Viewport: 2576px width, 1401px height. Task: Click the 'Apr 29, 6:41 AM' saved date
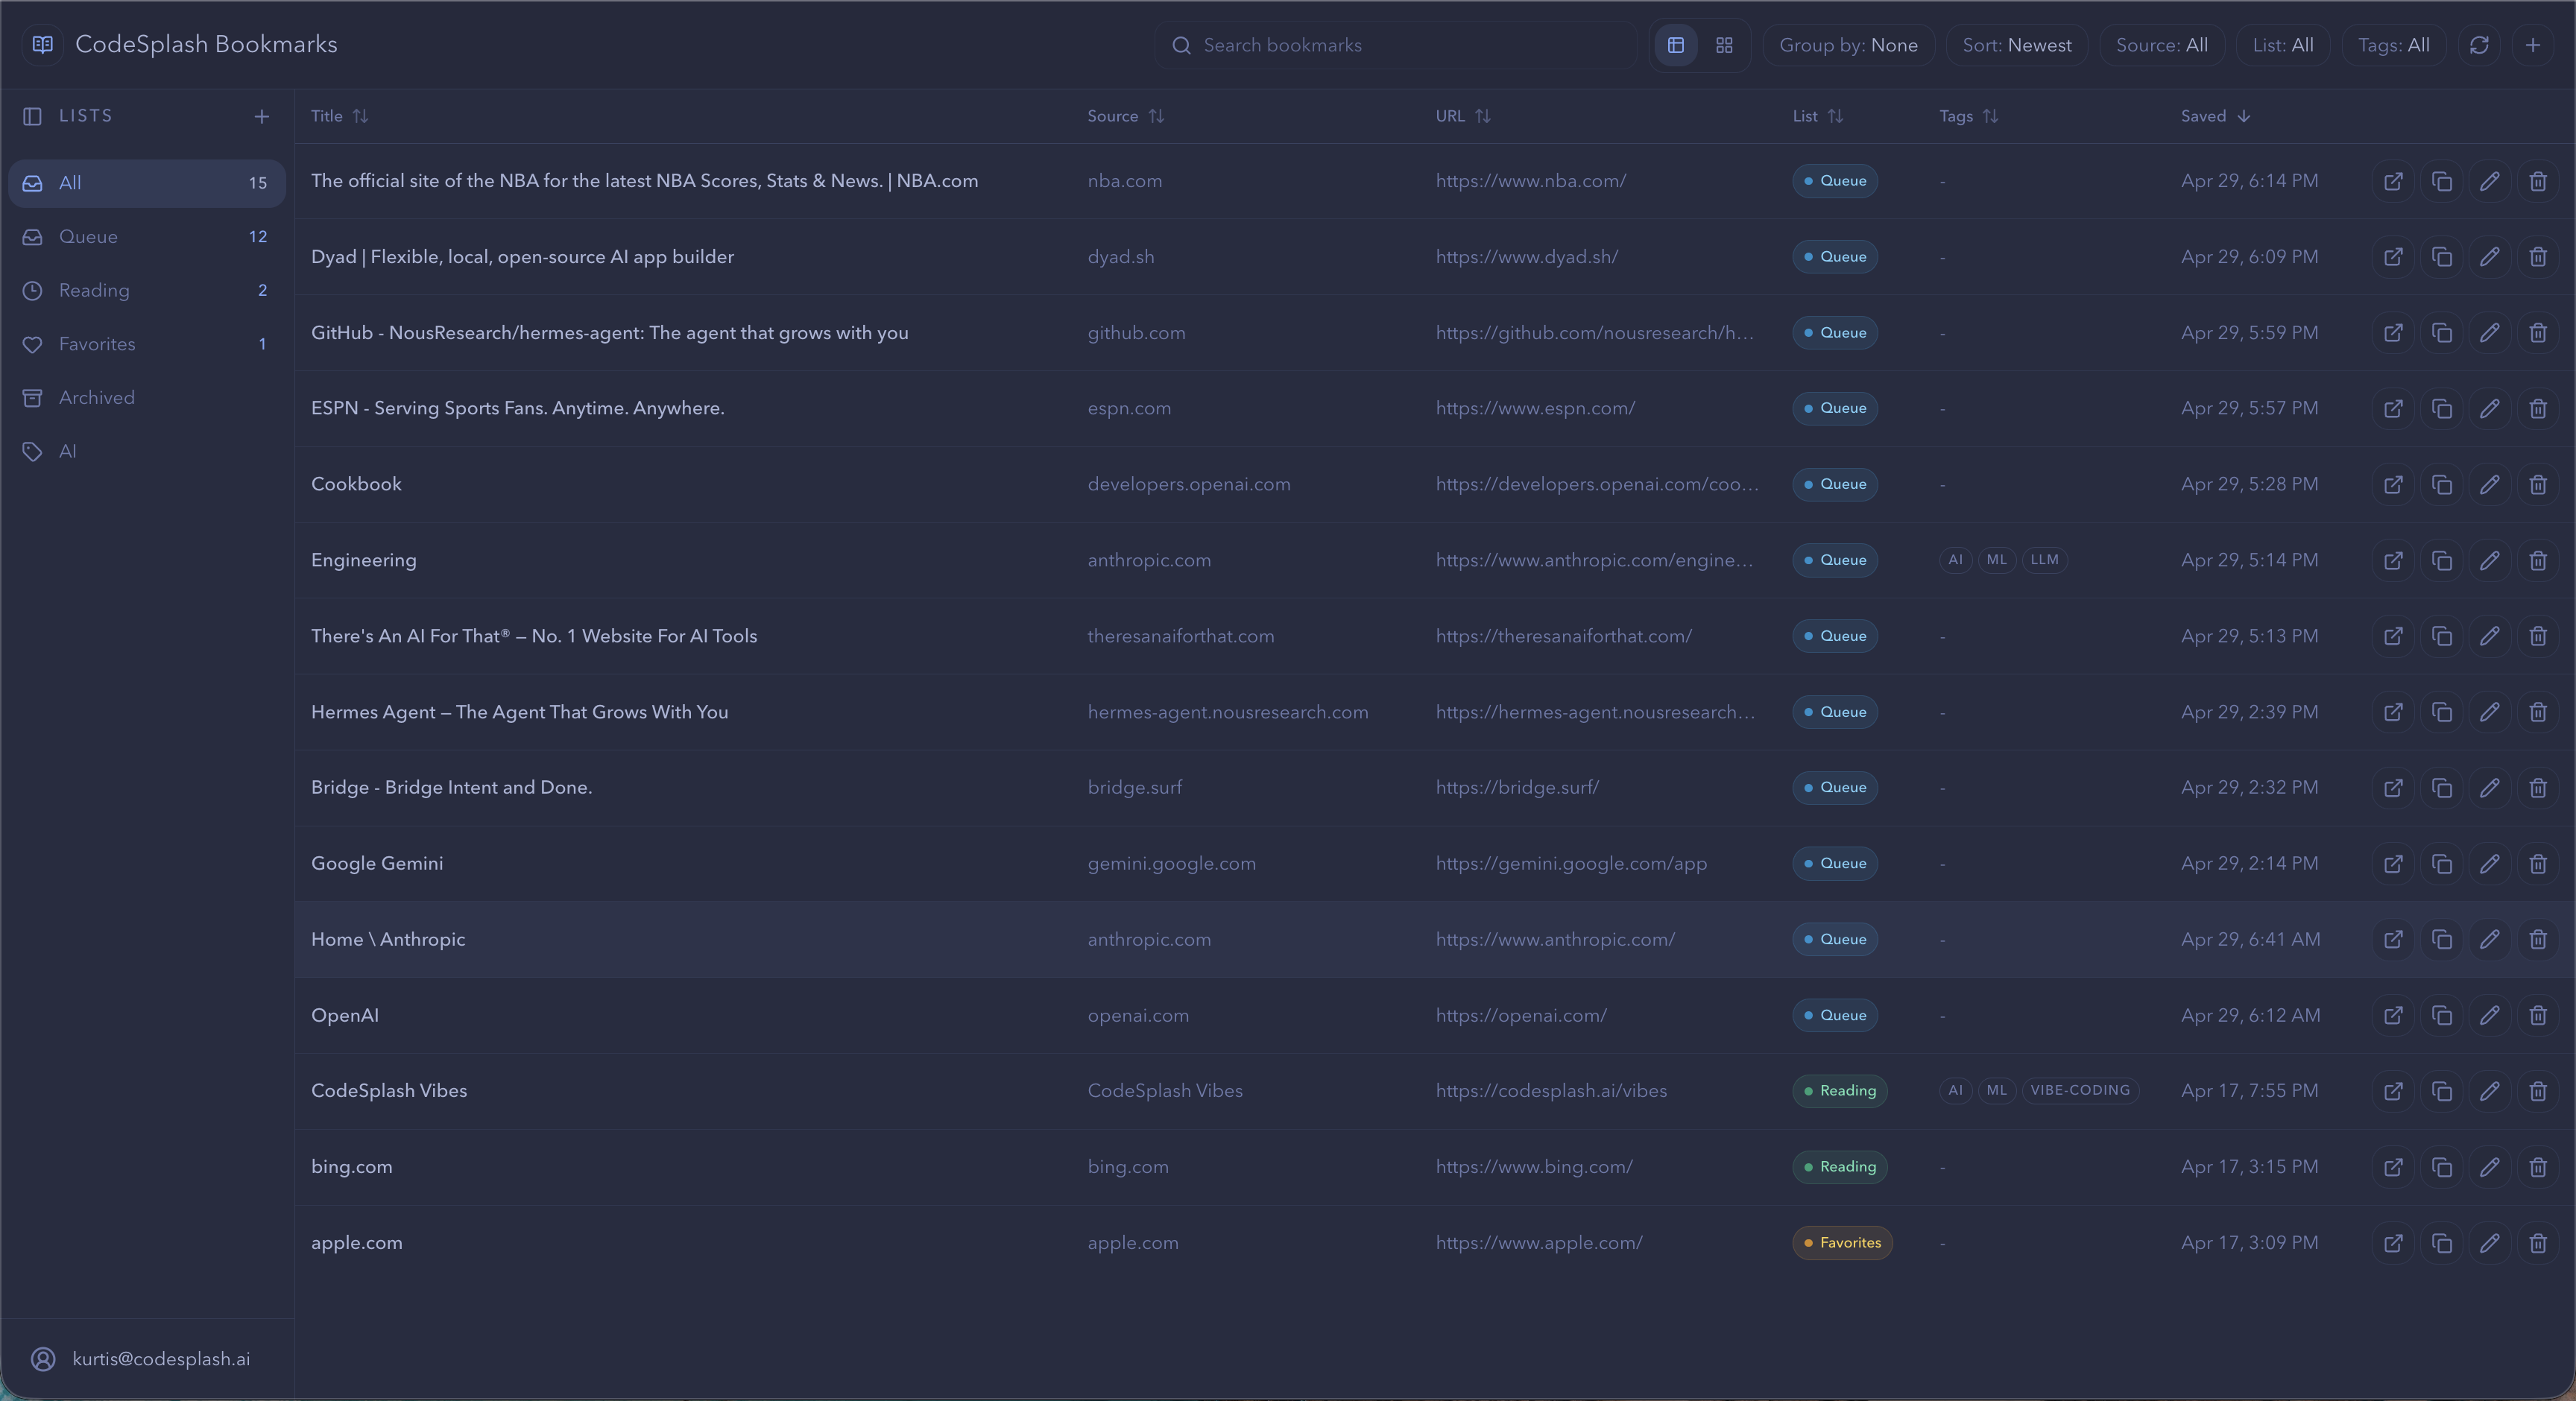(2250, 939)
